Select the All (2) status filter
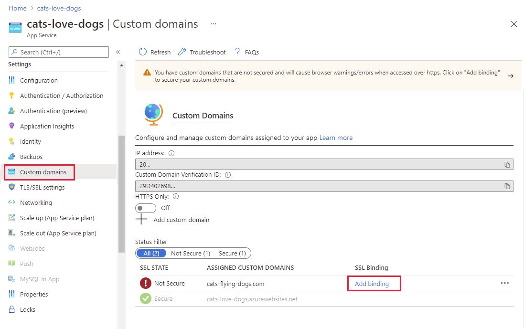The height and width of the screenshot is (329, 524). click(151, 253)
